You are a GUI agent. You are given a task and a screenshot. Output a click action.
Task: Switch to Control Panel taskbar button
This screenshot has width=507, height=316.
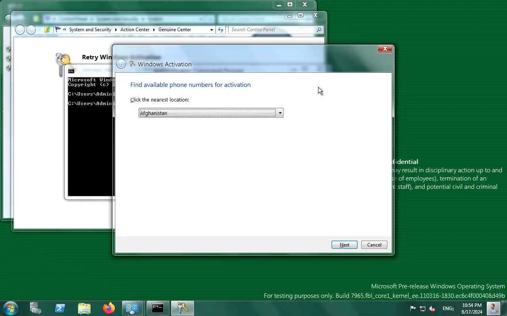132,308
